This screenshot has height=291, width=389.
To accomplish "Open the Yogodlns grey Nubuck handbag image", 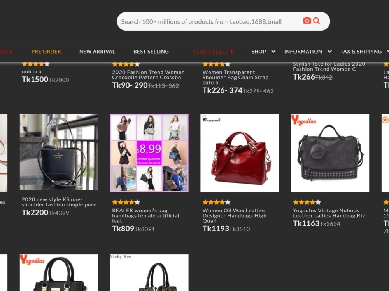I will [330, 153].
